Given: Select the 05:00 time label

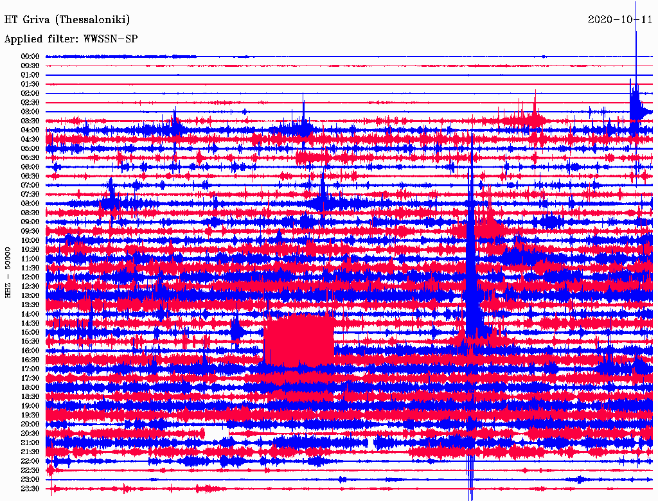Looking at the screenshot, I should 30,148.
